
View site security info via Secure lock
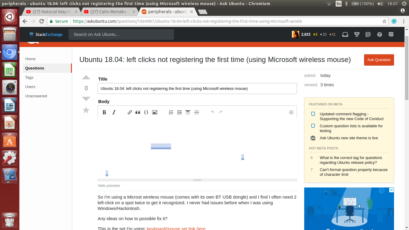tap(59, 21)
